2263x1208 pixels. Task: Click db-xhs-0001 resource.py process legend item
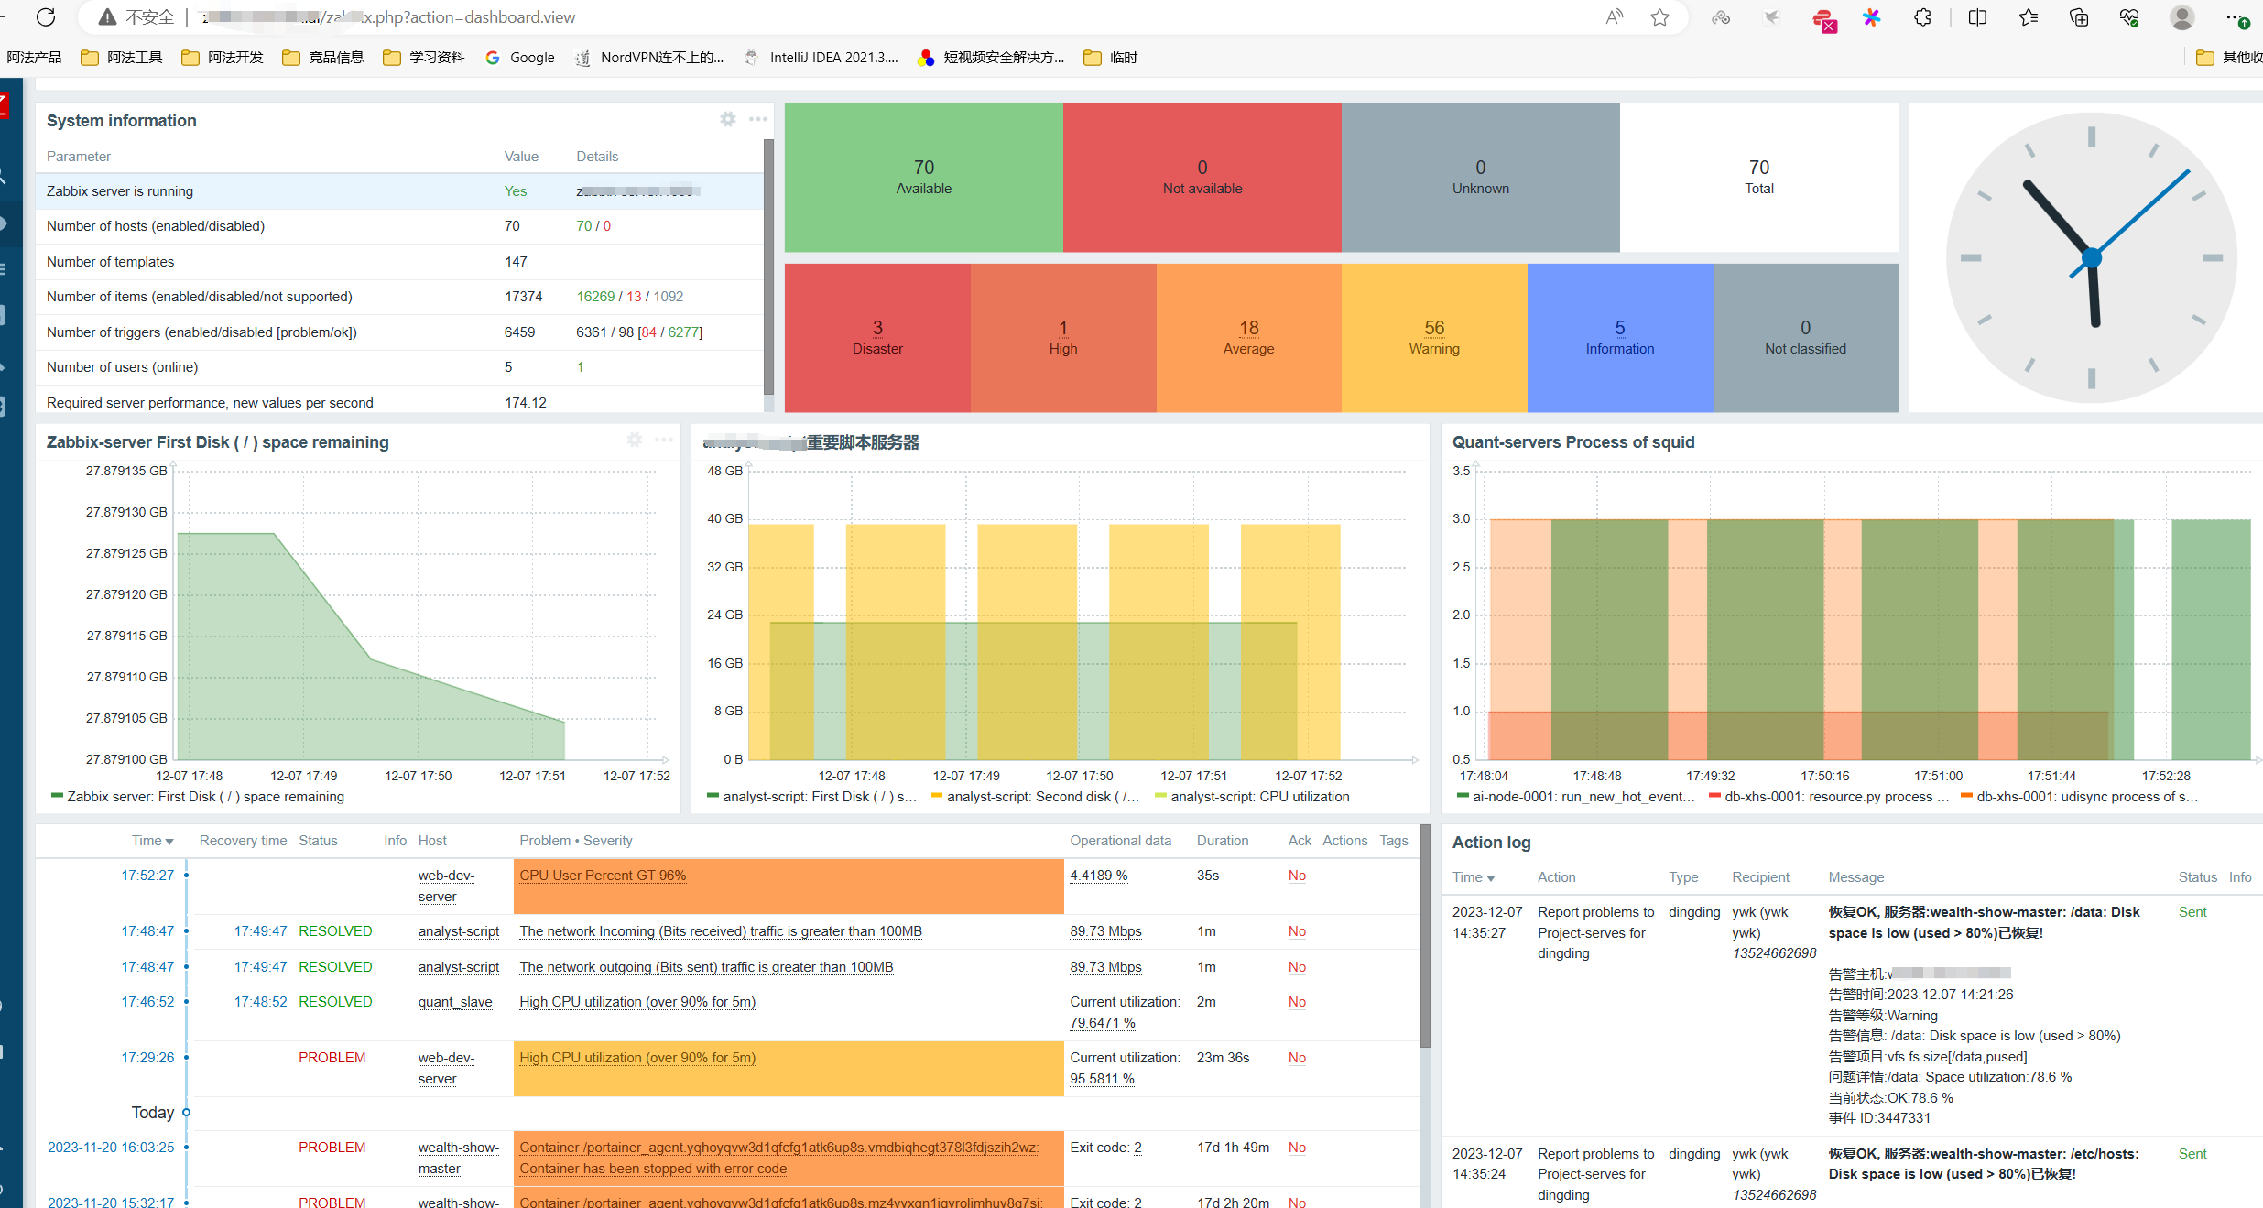point(1828,797)
